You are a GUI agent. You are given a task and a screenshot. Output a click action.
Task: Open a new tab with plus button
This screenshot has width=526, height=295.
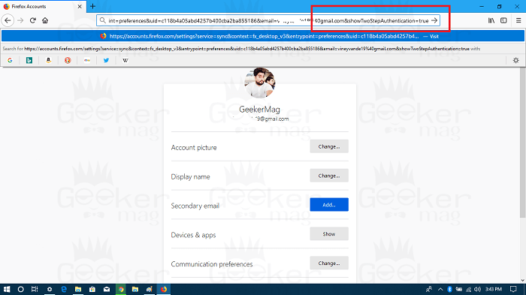click(93, 6)
